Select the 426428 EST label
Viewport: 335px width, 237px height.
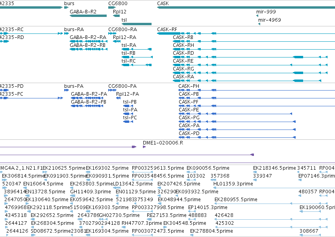(224, 215)
